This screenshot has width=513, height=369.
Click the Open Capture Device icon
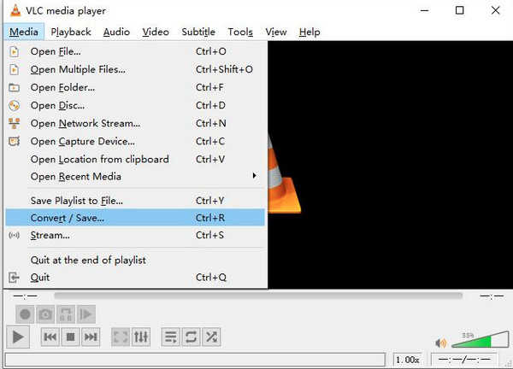coord(14,141)
